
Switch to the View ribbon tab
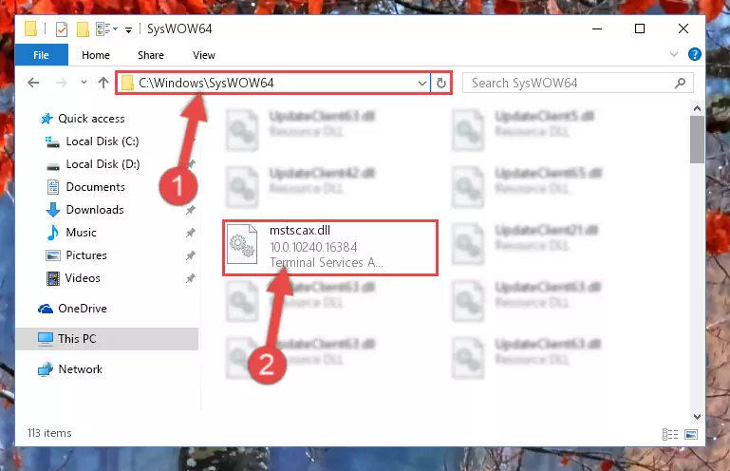pos(204,55)
